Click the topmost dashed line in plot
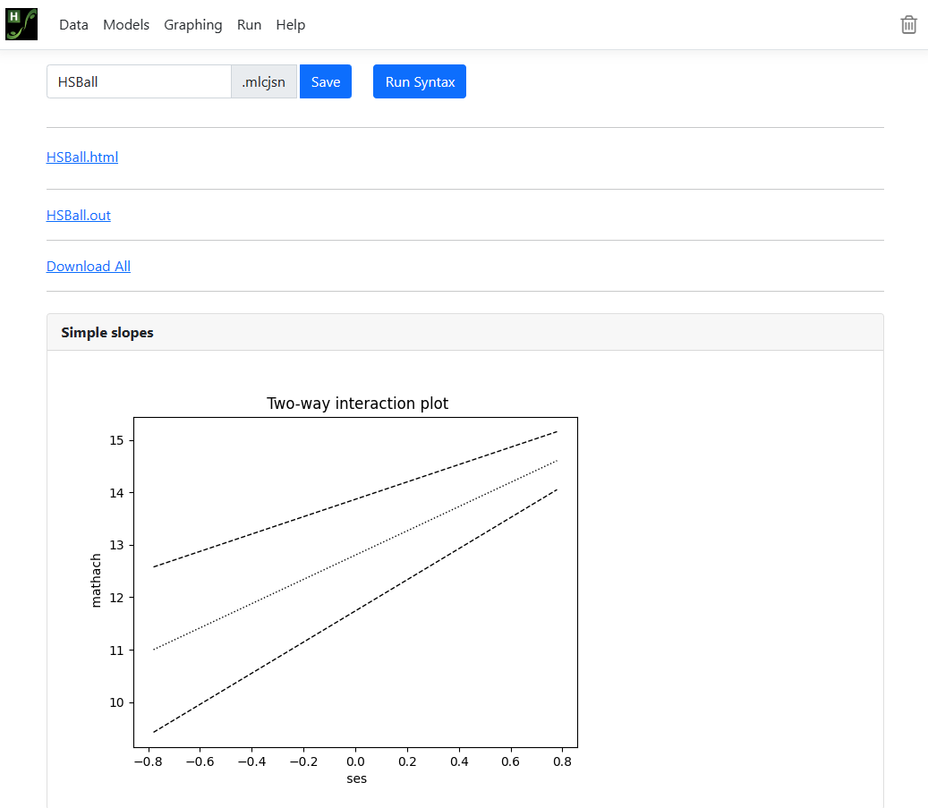 [356, 498]
